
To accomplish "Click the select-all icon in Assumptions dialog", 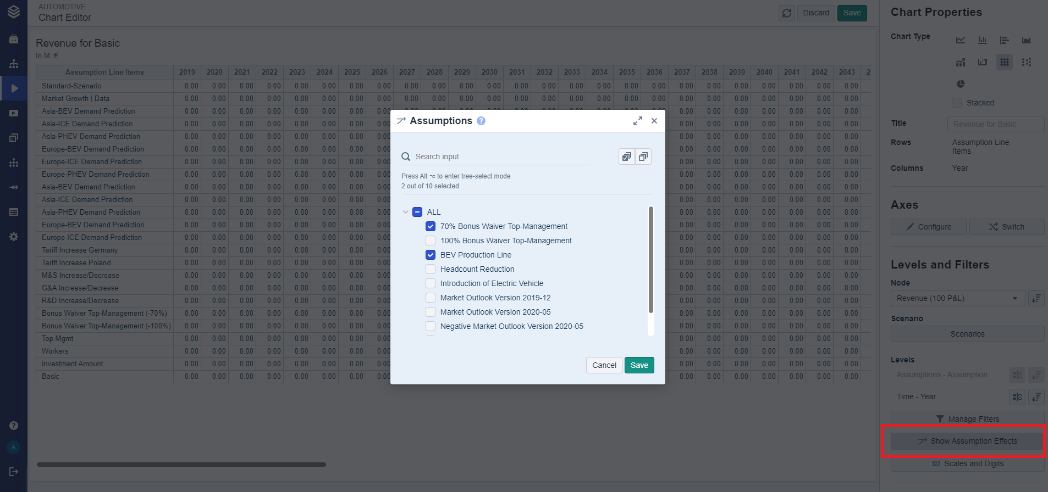I will pos(626,156).
